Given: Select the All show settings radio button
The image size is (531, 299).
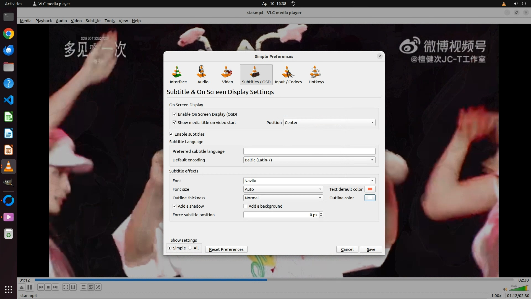Looking at the screenshot, I should click(190, 248).
